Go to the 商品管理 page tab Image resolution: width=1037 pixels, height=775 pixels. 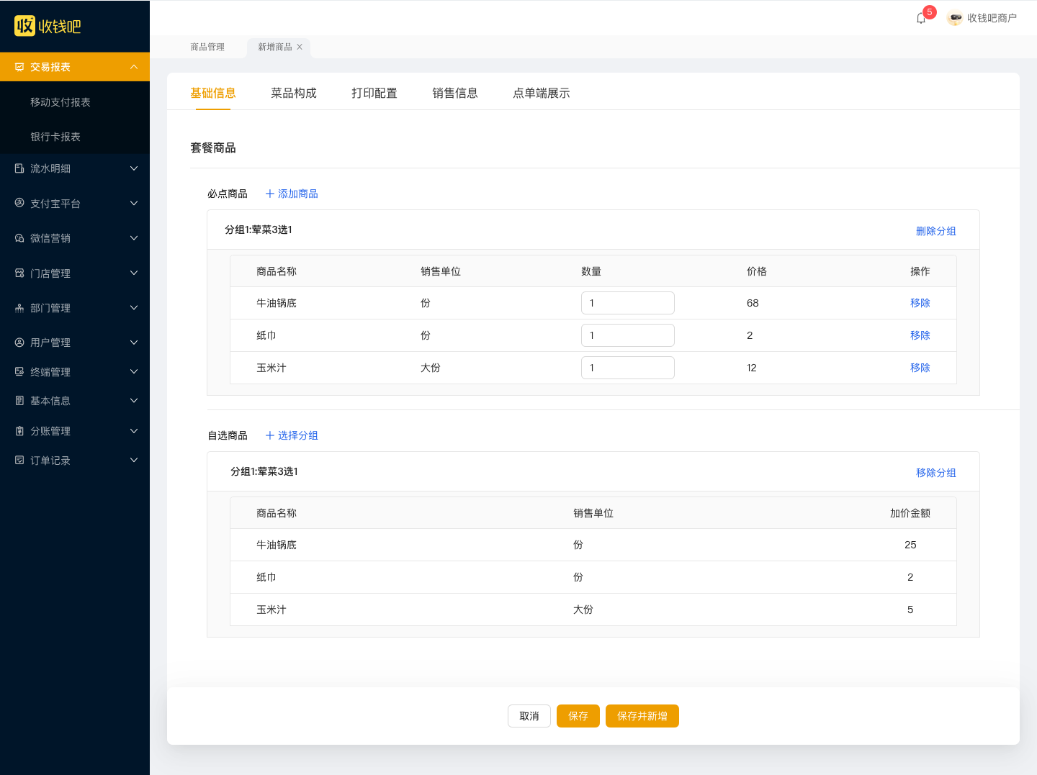tap(207, 47)
